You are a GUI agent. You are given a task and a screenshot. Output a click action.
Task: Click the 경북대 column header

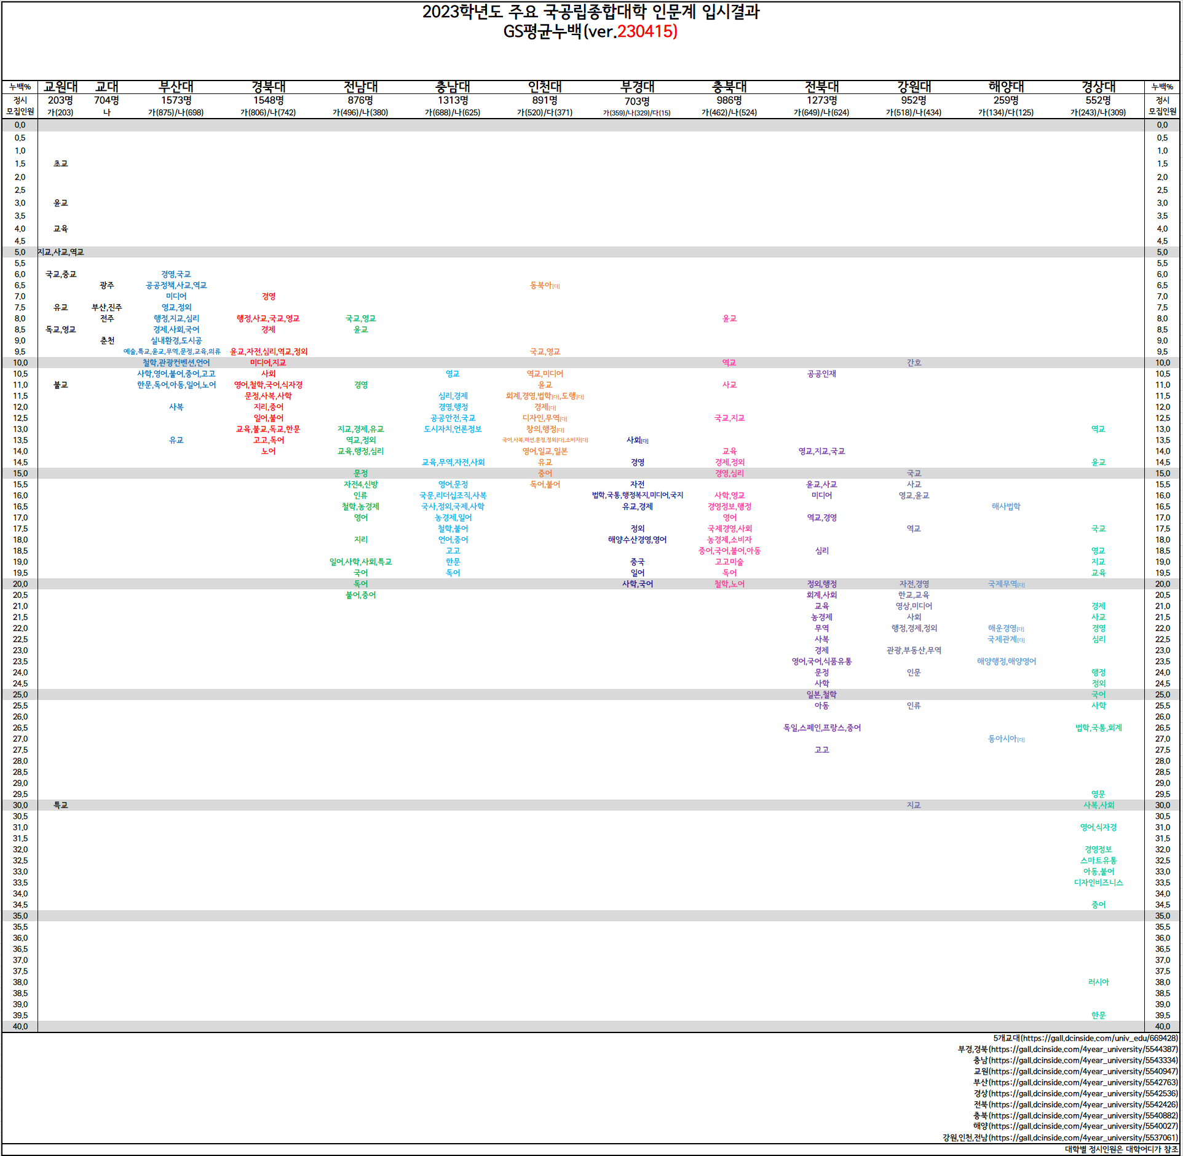pyautogui.click(x=268, y=87)
